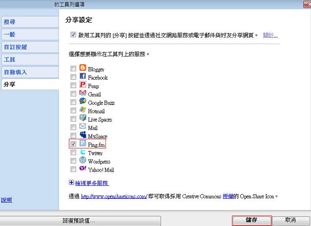Viewport: 311px width, 226px height.
Task: Toggle the Live Spaces checkbox
Action: click(x=73, y=119)
